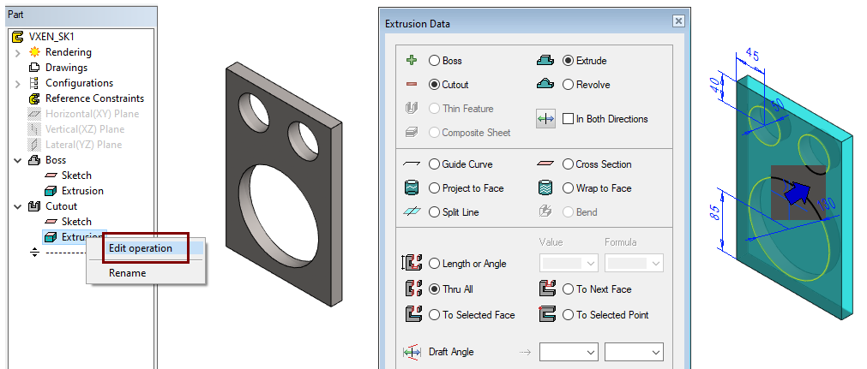Select Rename in the context menu
Viewport: 867px width, 369px height.
tap(127, 273)
